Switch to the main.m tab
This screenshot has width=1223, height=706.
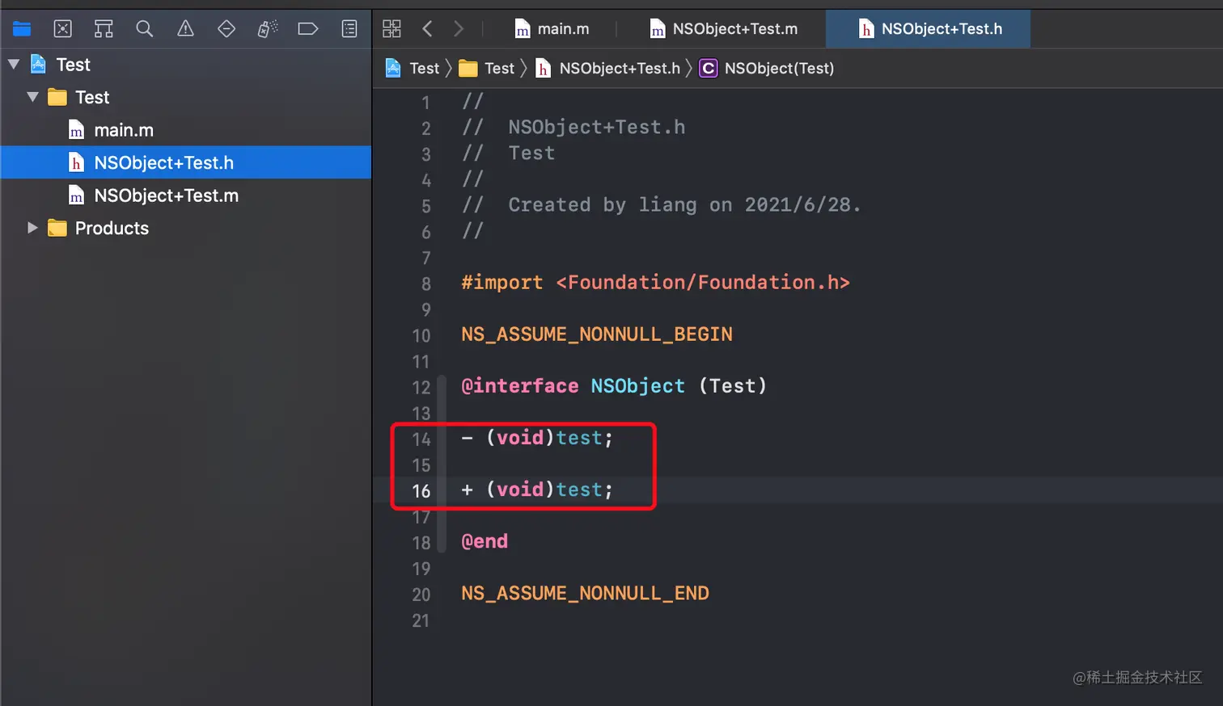coord(552,29)
